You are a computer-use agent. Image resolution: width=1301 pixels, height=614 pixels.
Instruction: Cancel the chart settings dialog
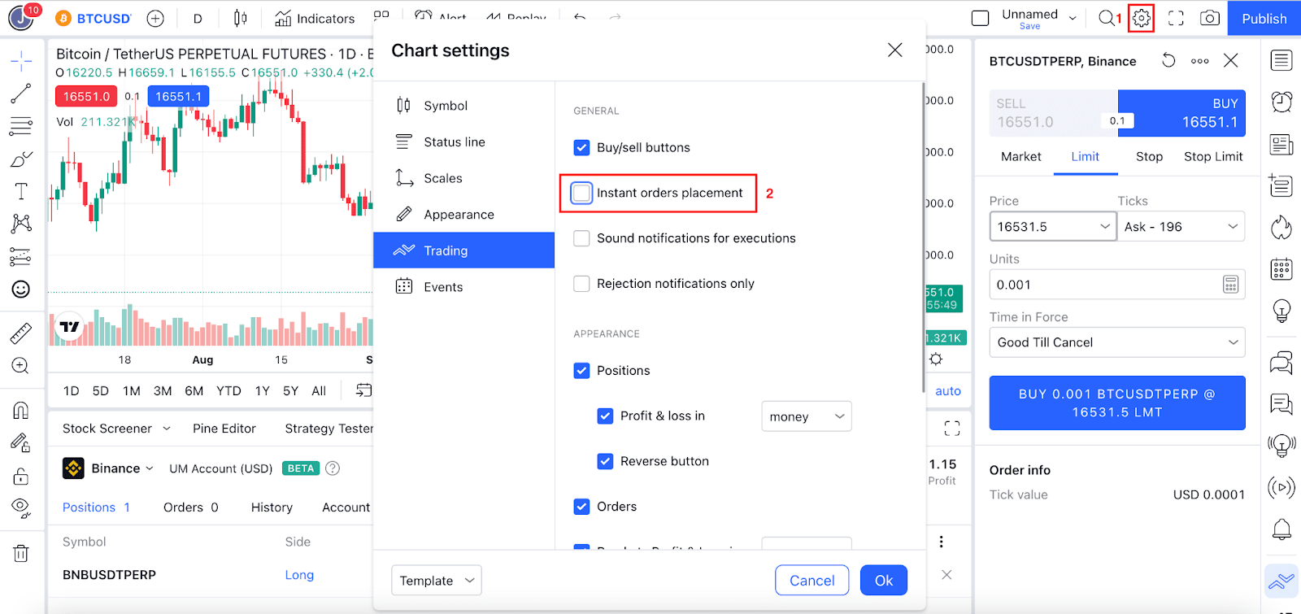(x=811, y=581)
